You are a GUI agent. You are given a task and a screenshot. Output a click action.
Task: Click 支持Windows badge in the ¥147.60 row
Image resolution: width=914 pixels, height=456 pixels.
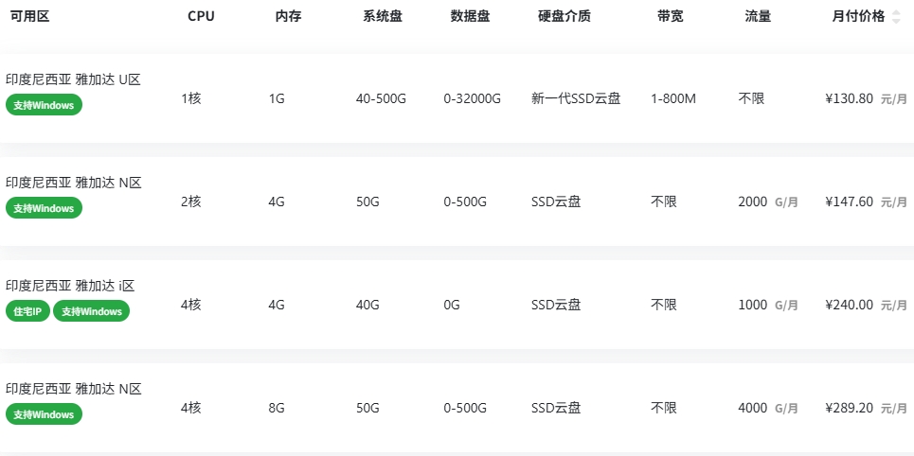(45, 208)
